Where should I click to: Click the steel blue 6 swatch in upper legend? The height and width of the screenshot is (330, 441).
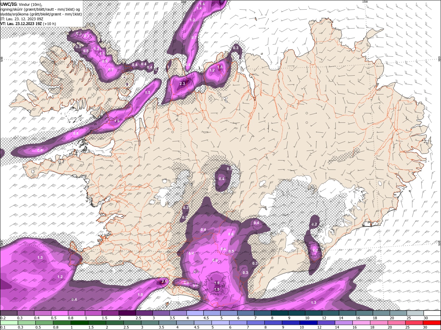tap(246, 313)
